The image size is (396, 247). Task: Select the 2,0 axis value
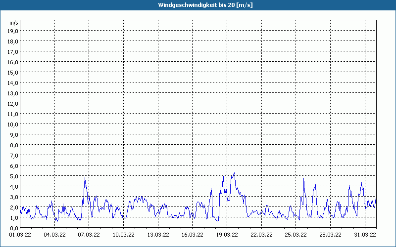click(x=14, y=207)
